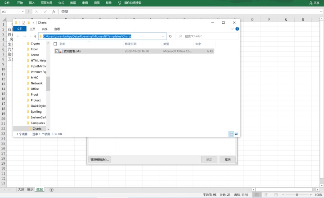The height and width of the screenshot is (198, 324).
Task: Click the zoom in plus icon
Action: tap(311, 195)
